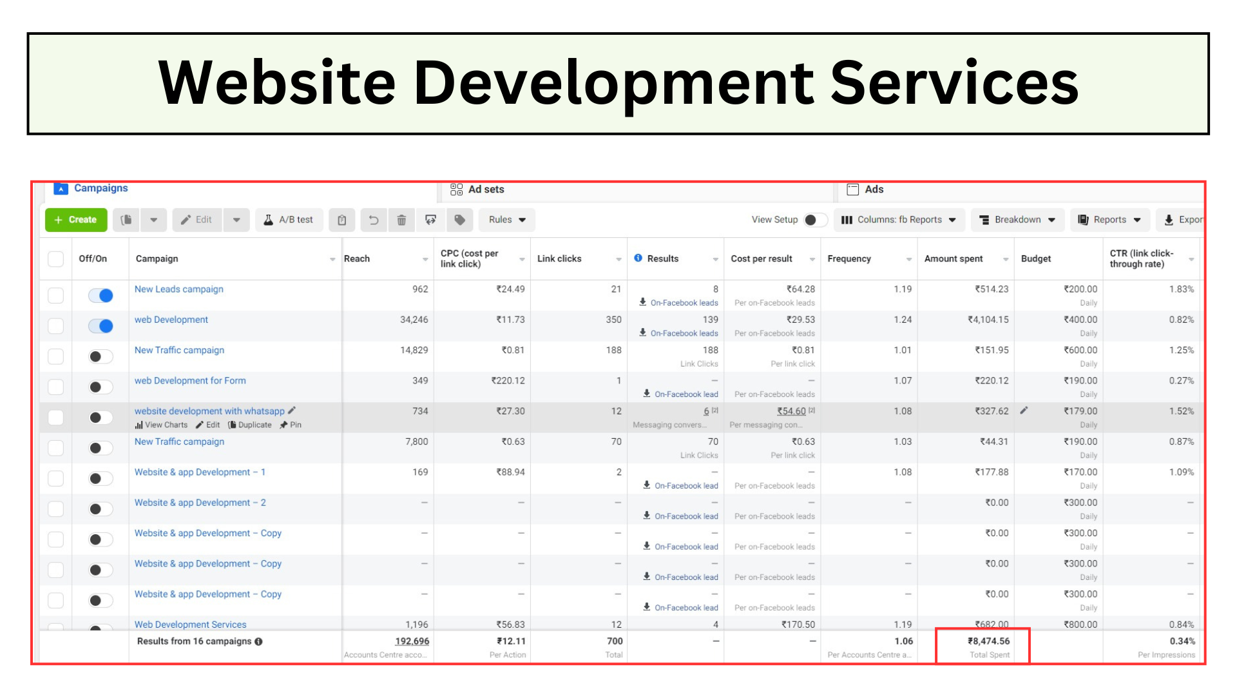Click the pencil icon beside website development with whatsapp
The height and width of the screenshot is (696, 1237).
292,411
